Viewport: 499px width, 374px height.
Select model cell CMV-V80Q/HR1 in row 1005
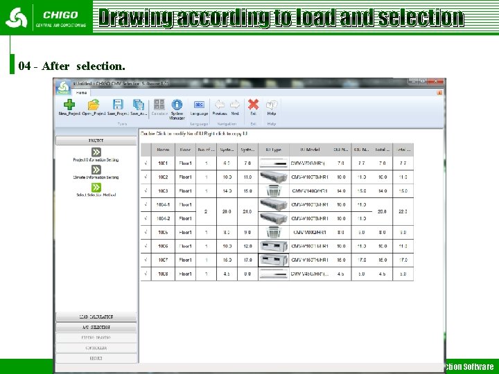click(x=310, y=232)
